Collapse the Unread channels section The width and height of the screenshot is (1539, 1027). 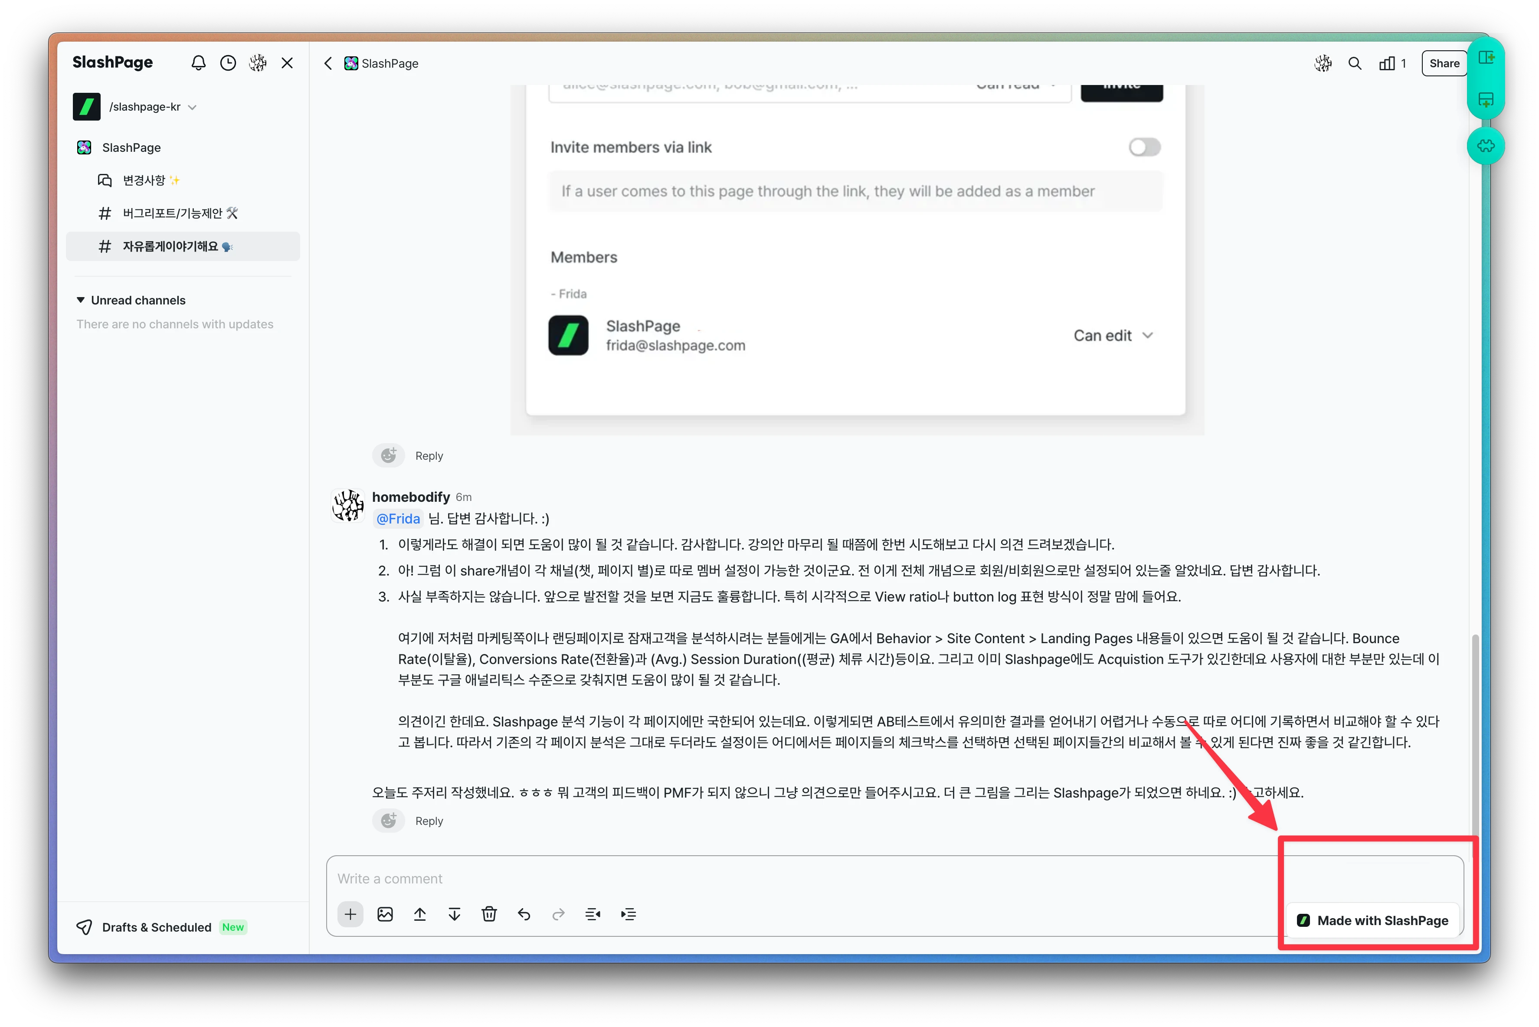[81, 300]
